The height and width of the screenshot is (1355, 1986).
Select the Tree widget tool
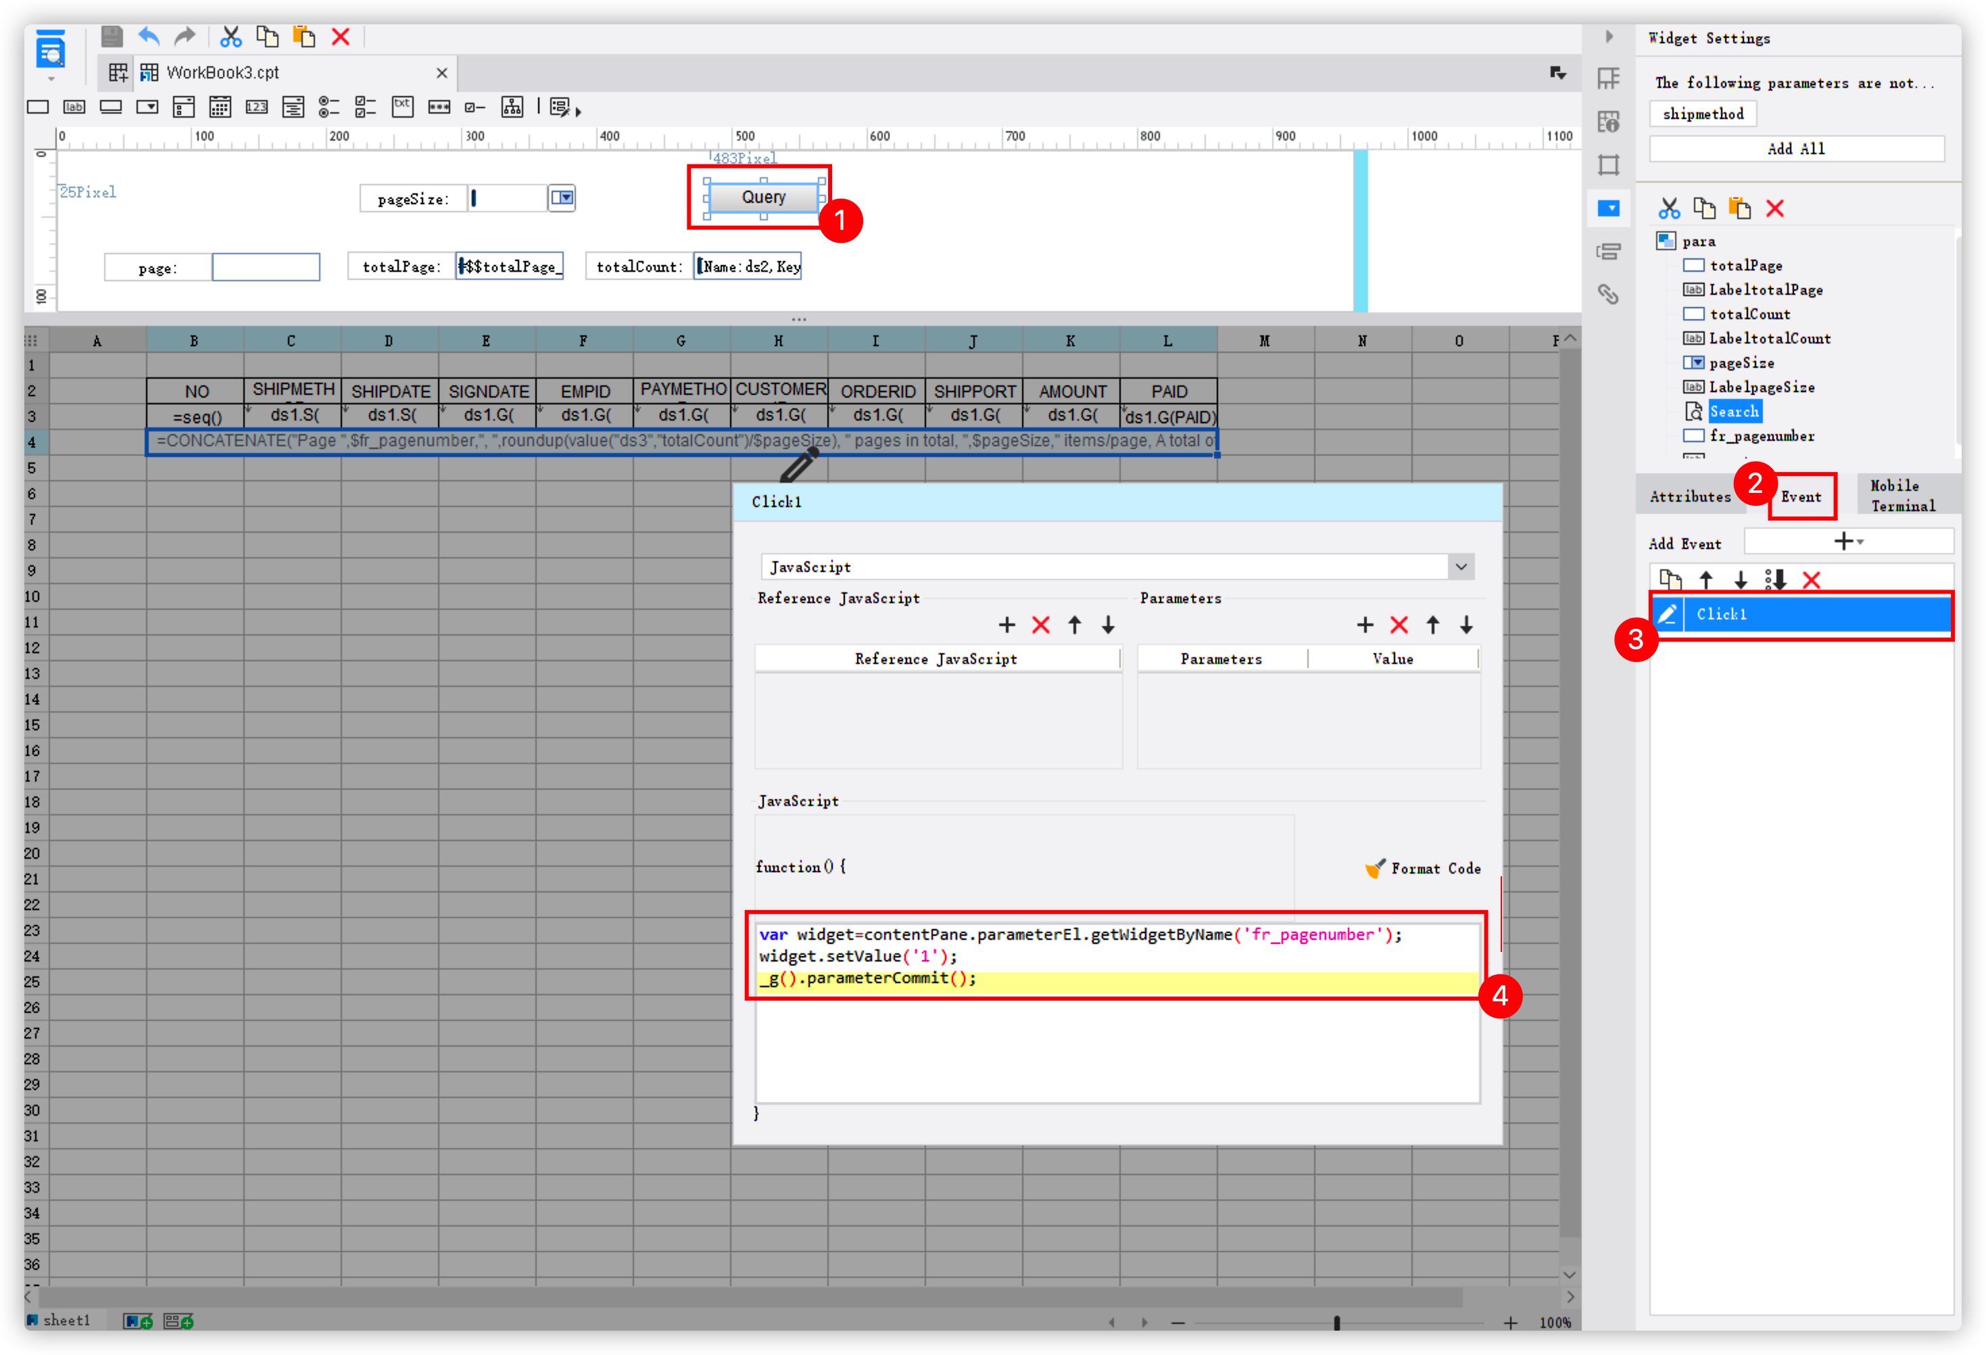pos(512,107)
